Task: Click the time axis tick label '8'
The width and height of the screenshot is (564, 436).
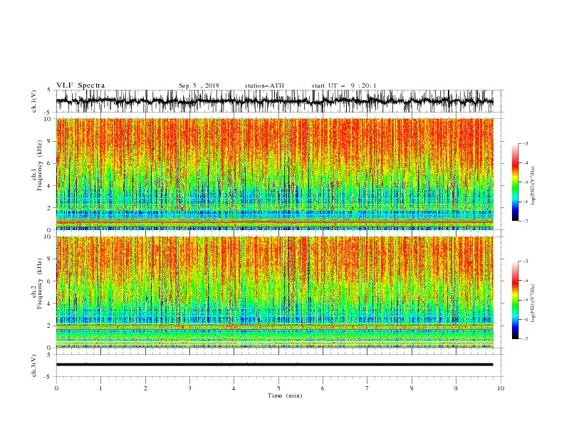Action: pyautogui.click(x=412, y=388)
